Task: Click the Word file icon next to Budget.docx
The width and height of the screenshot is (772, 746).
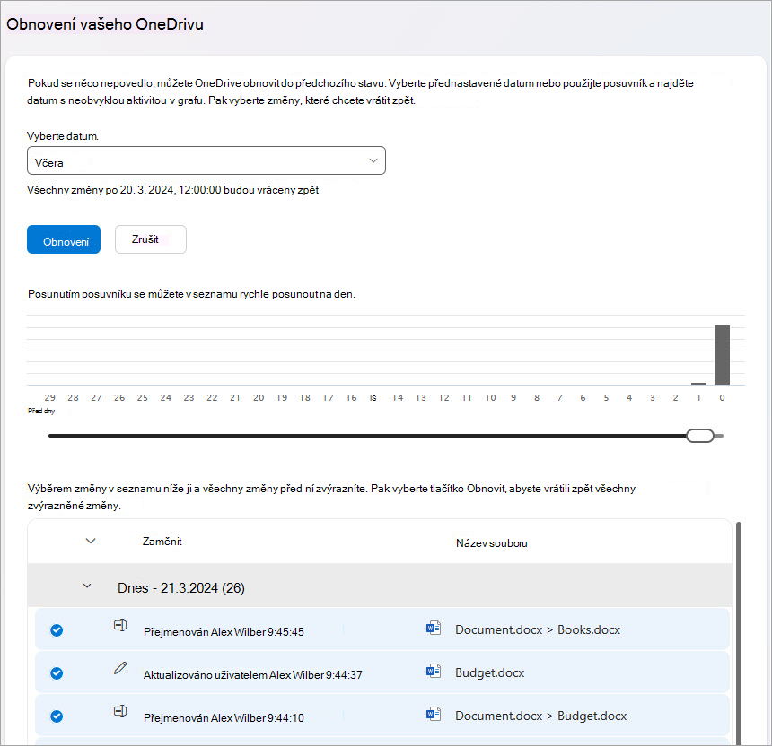Action: (x=434, y=672)
